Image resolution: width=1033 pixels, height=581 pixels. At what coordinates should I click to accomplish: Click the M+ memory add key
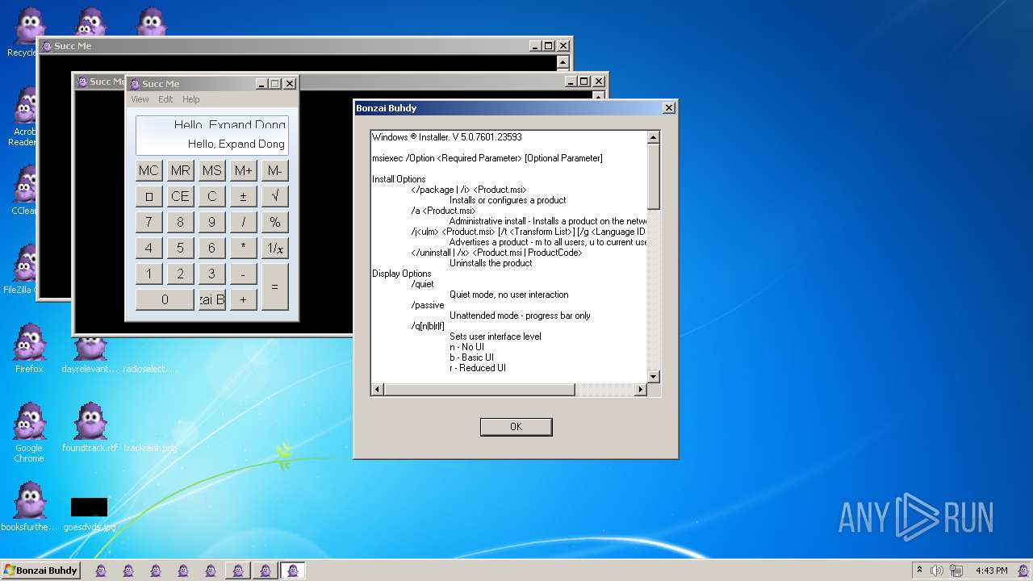[x=243, y=170]
